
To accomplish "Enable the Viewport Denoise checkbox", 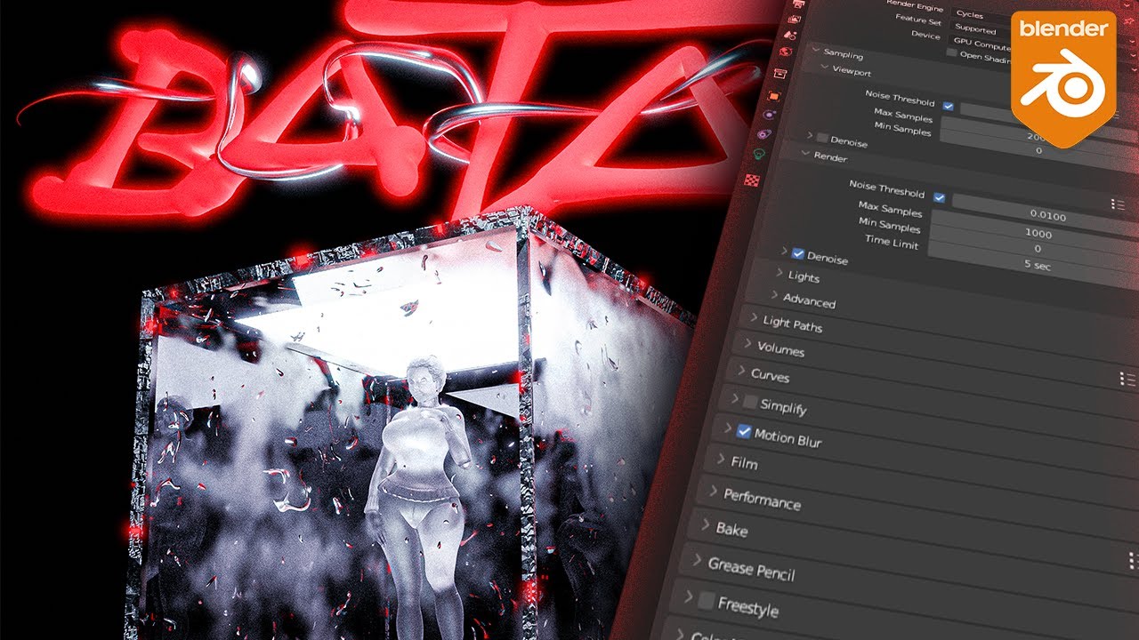I will point(822,138).
